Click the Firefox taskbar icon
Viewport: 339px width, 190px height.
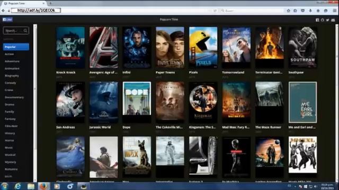tap(43, 186)
